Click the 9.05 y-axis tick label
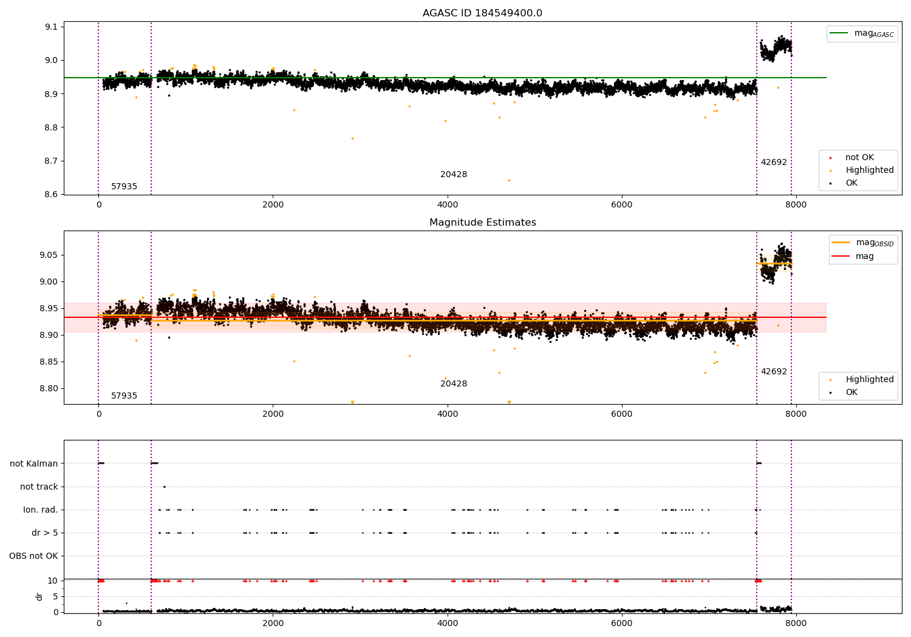Viewport: 911px width, 637px height. (x=49, y=255)
